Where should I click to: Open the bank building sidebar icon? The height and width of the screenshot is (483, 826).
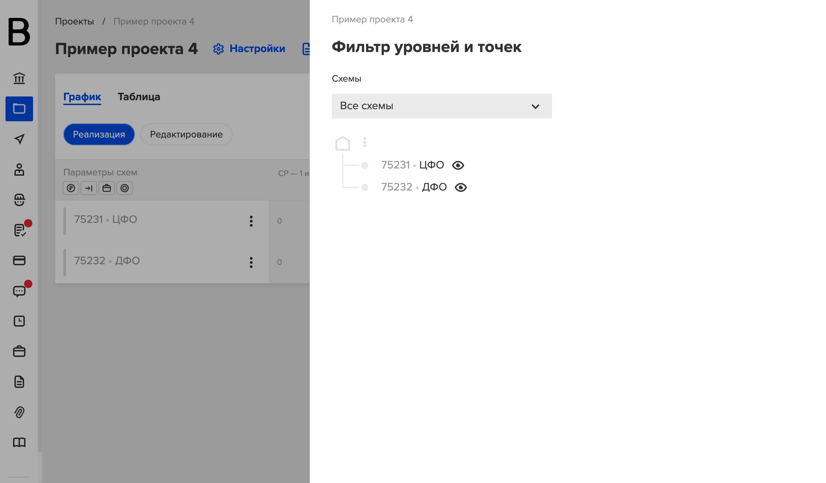point(19,79)
